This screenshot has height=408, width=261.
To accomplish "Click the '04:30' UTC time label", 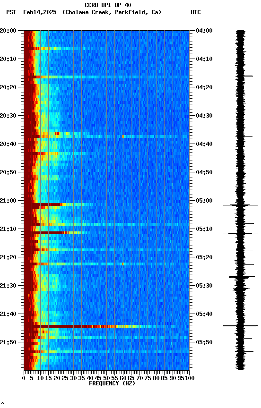I will pos(204,116).
